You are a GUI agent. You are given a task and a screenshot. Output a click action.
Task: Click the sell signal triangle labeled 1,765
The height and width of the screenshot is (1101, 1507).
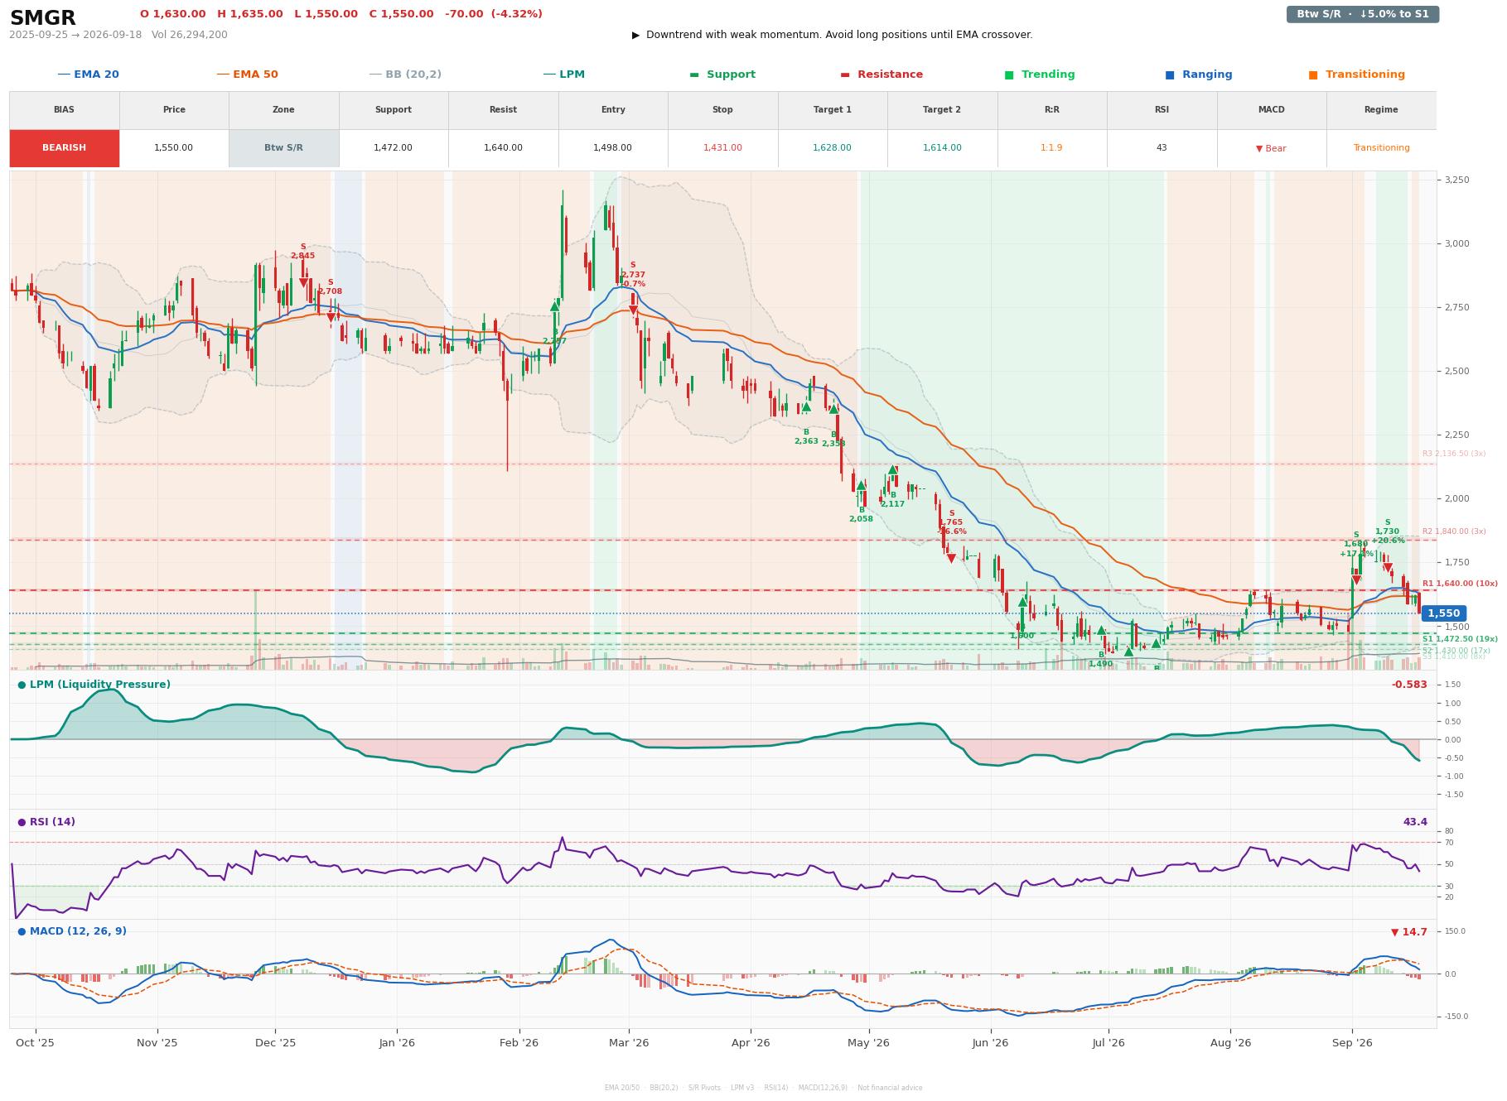[951, 559]
